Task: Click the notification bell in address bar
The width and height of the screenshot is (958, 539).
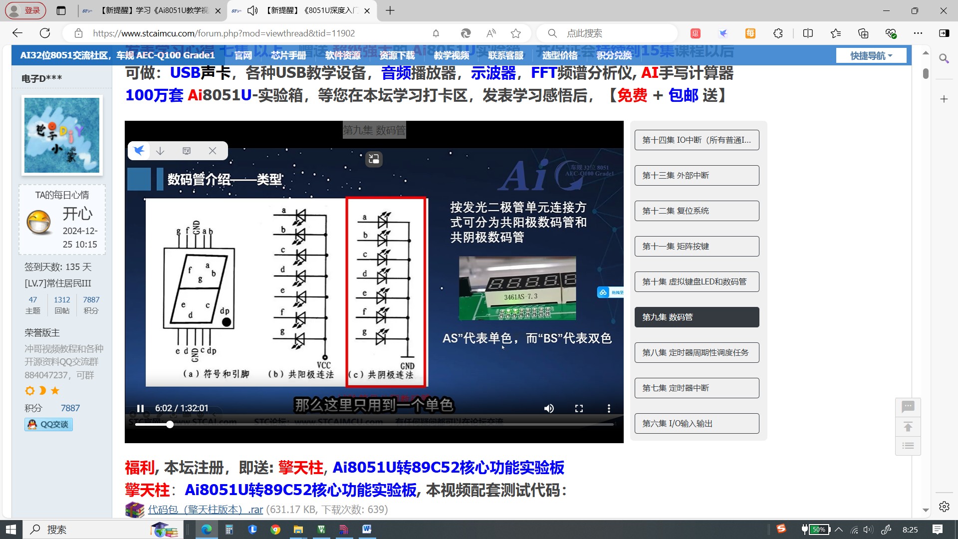Action: point(436,33)
